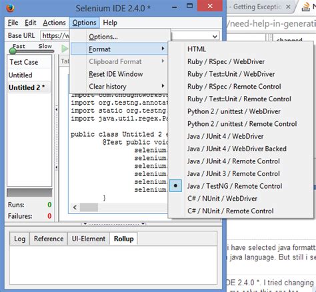
Task: Switch to the Log tab
Action: pyautogui.click(x=19, y=239)
